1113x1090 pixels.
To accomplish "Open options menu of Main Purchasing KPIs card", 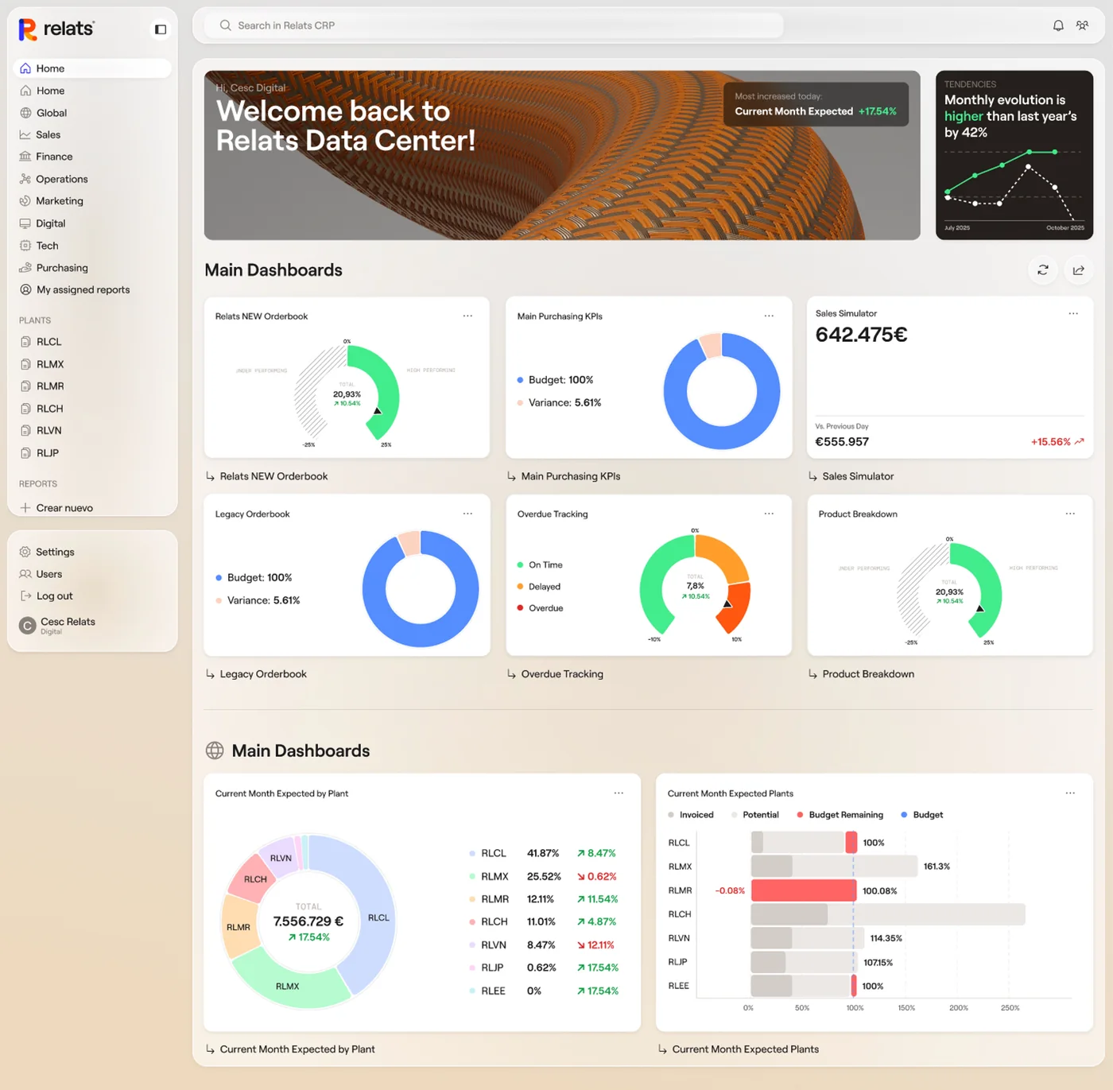I will 769,316.
